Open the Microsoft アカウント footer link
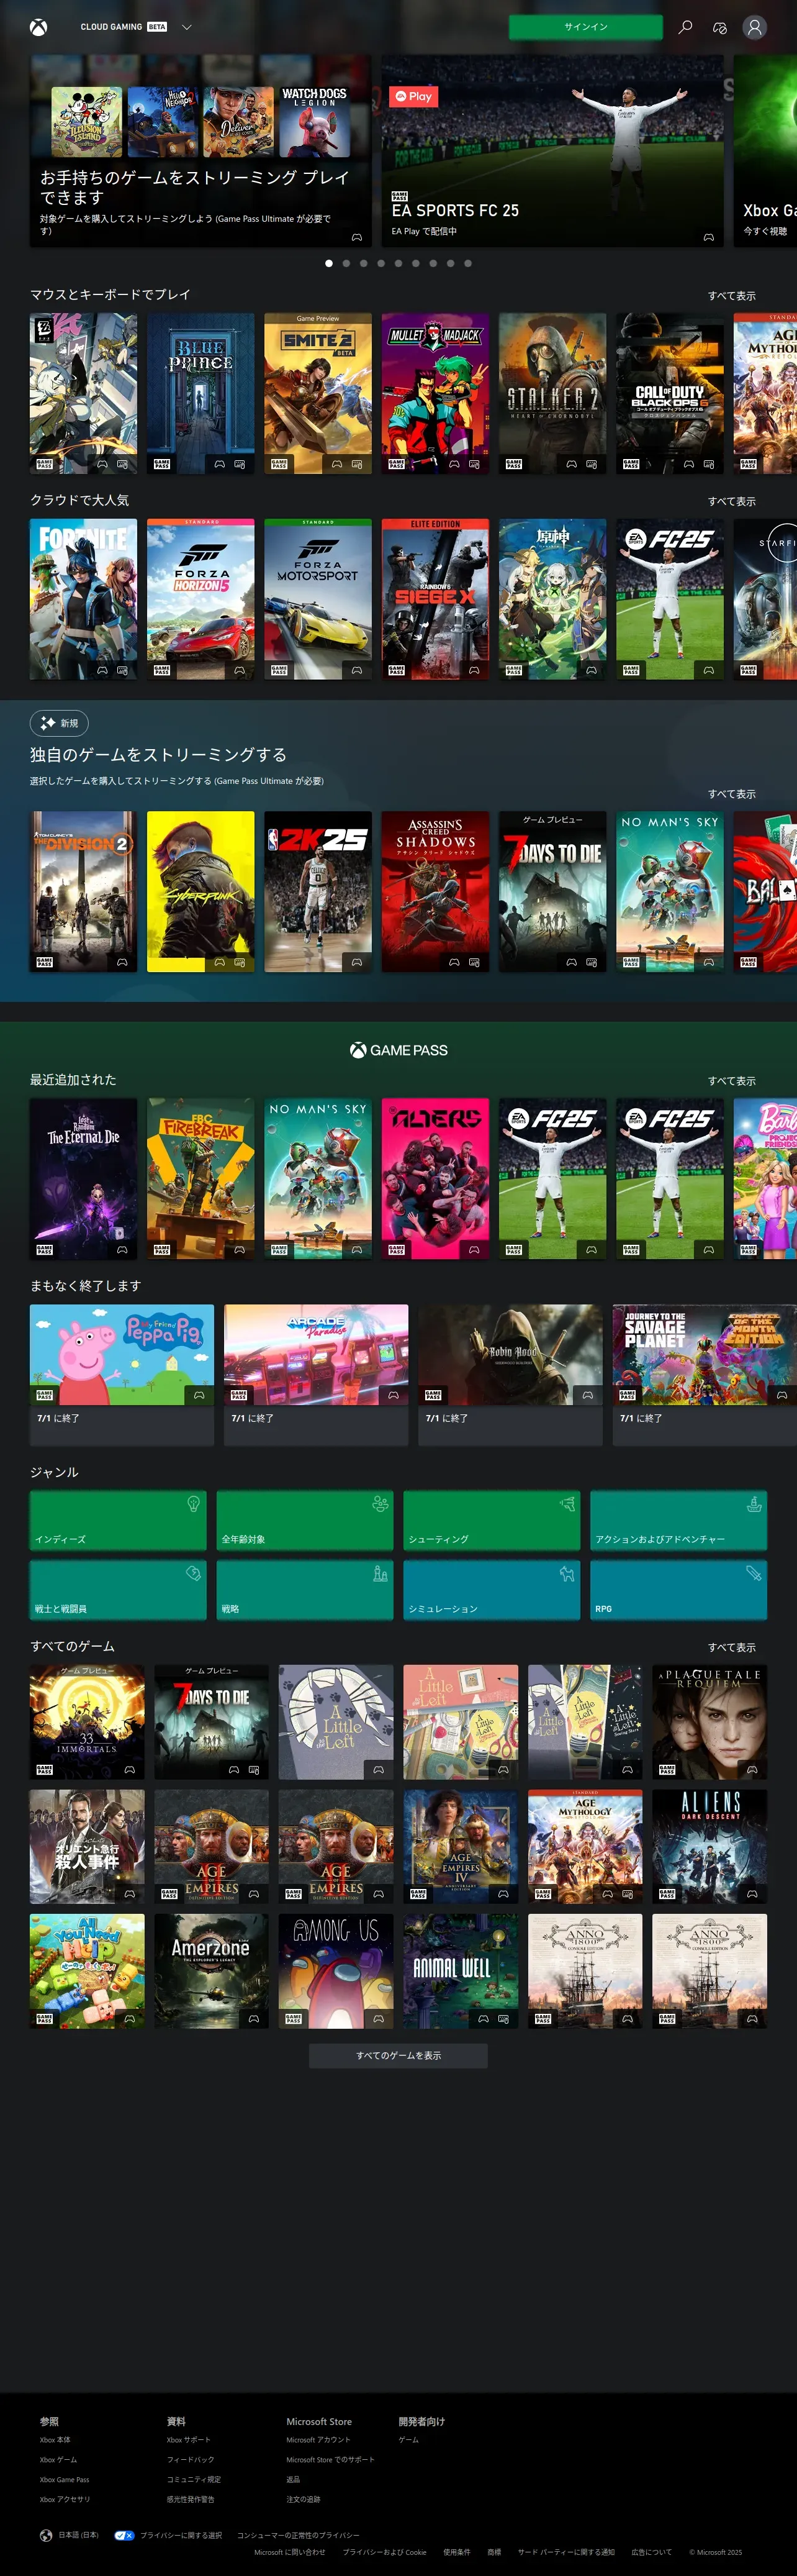The height and width of the screenshot is (2576, 797). [318, 2439]
